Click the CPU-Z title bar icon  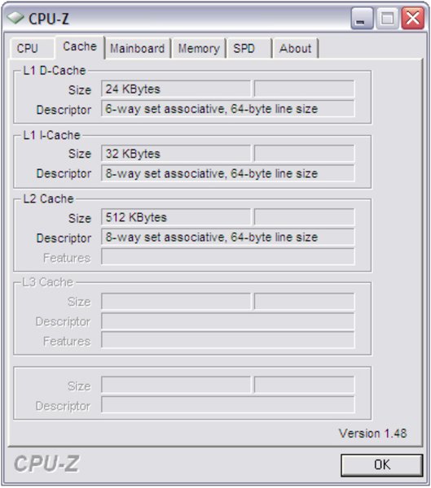(15, 18)
